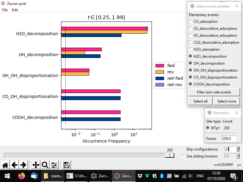Save the figure with disk icon

point(67,165)
